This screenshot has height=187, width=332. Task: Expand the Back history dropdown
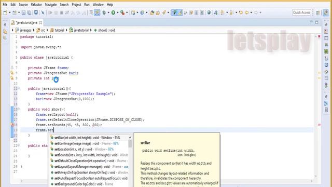[251, 12]
